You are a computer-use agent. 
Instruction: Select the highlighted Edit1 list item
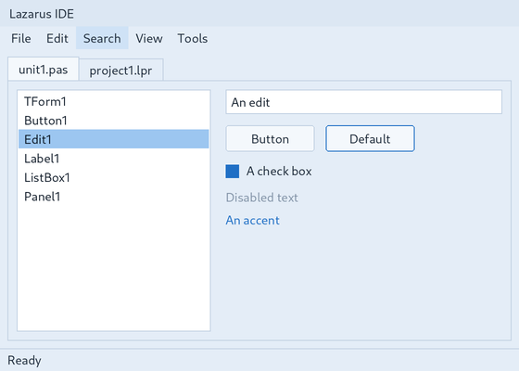(x=113, y=139)
